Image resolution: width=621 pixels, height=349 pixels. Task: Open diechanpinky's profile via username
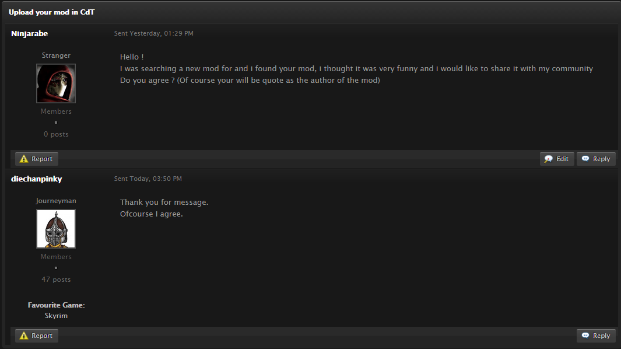[36, 179]
